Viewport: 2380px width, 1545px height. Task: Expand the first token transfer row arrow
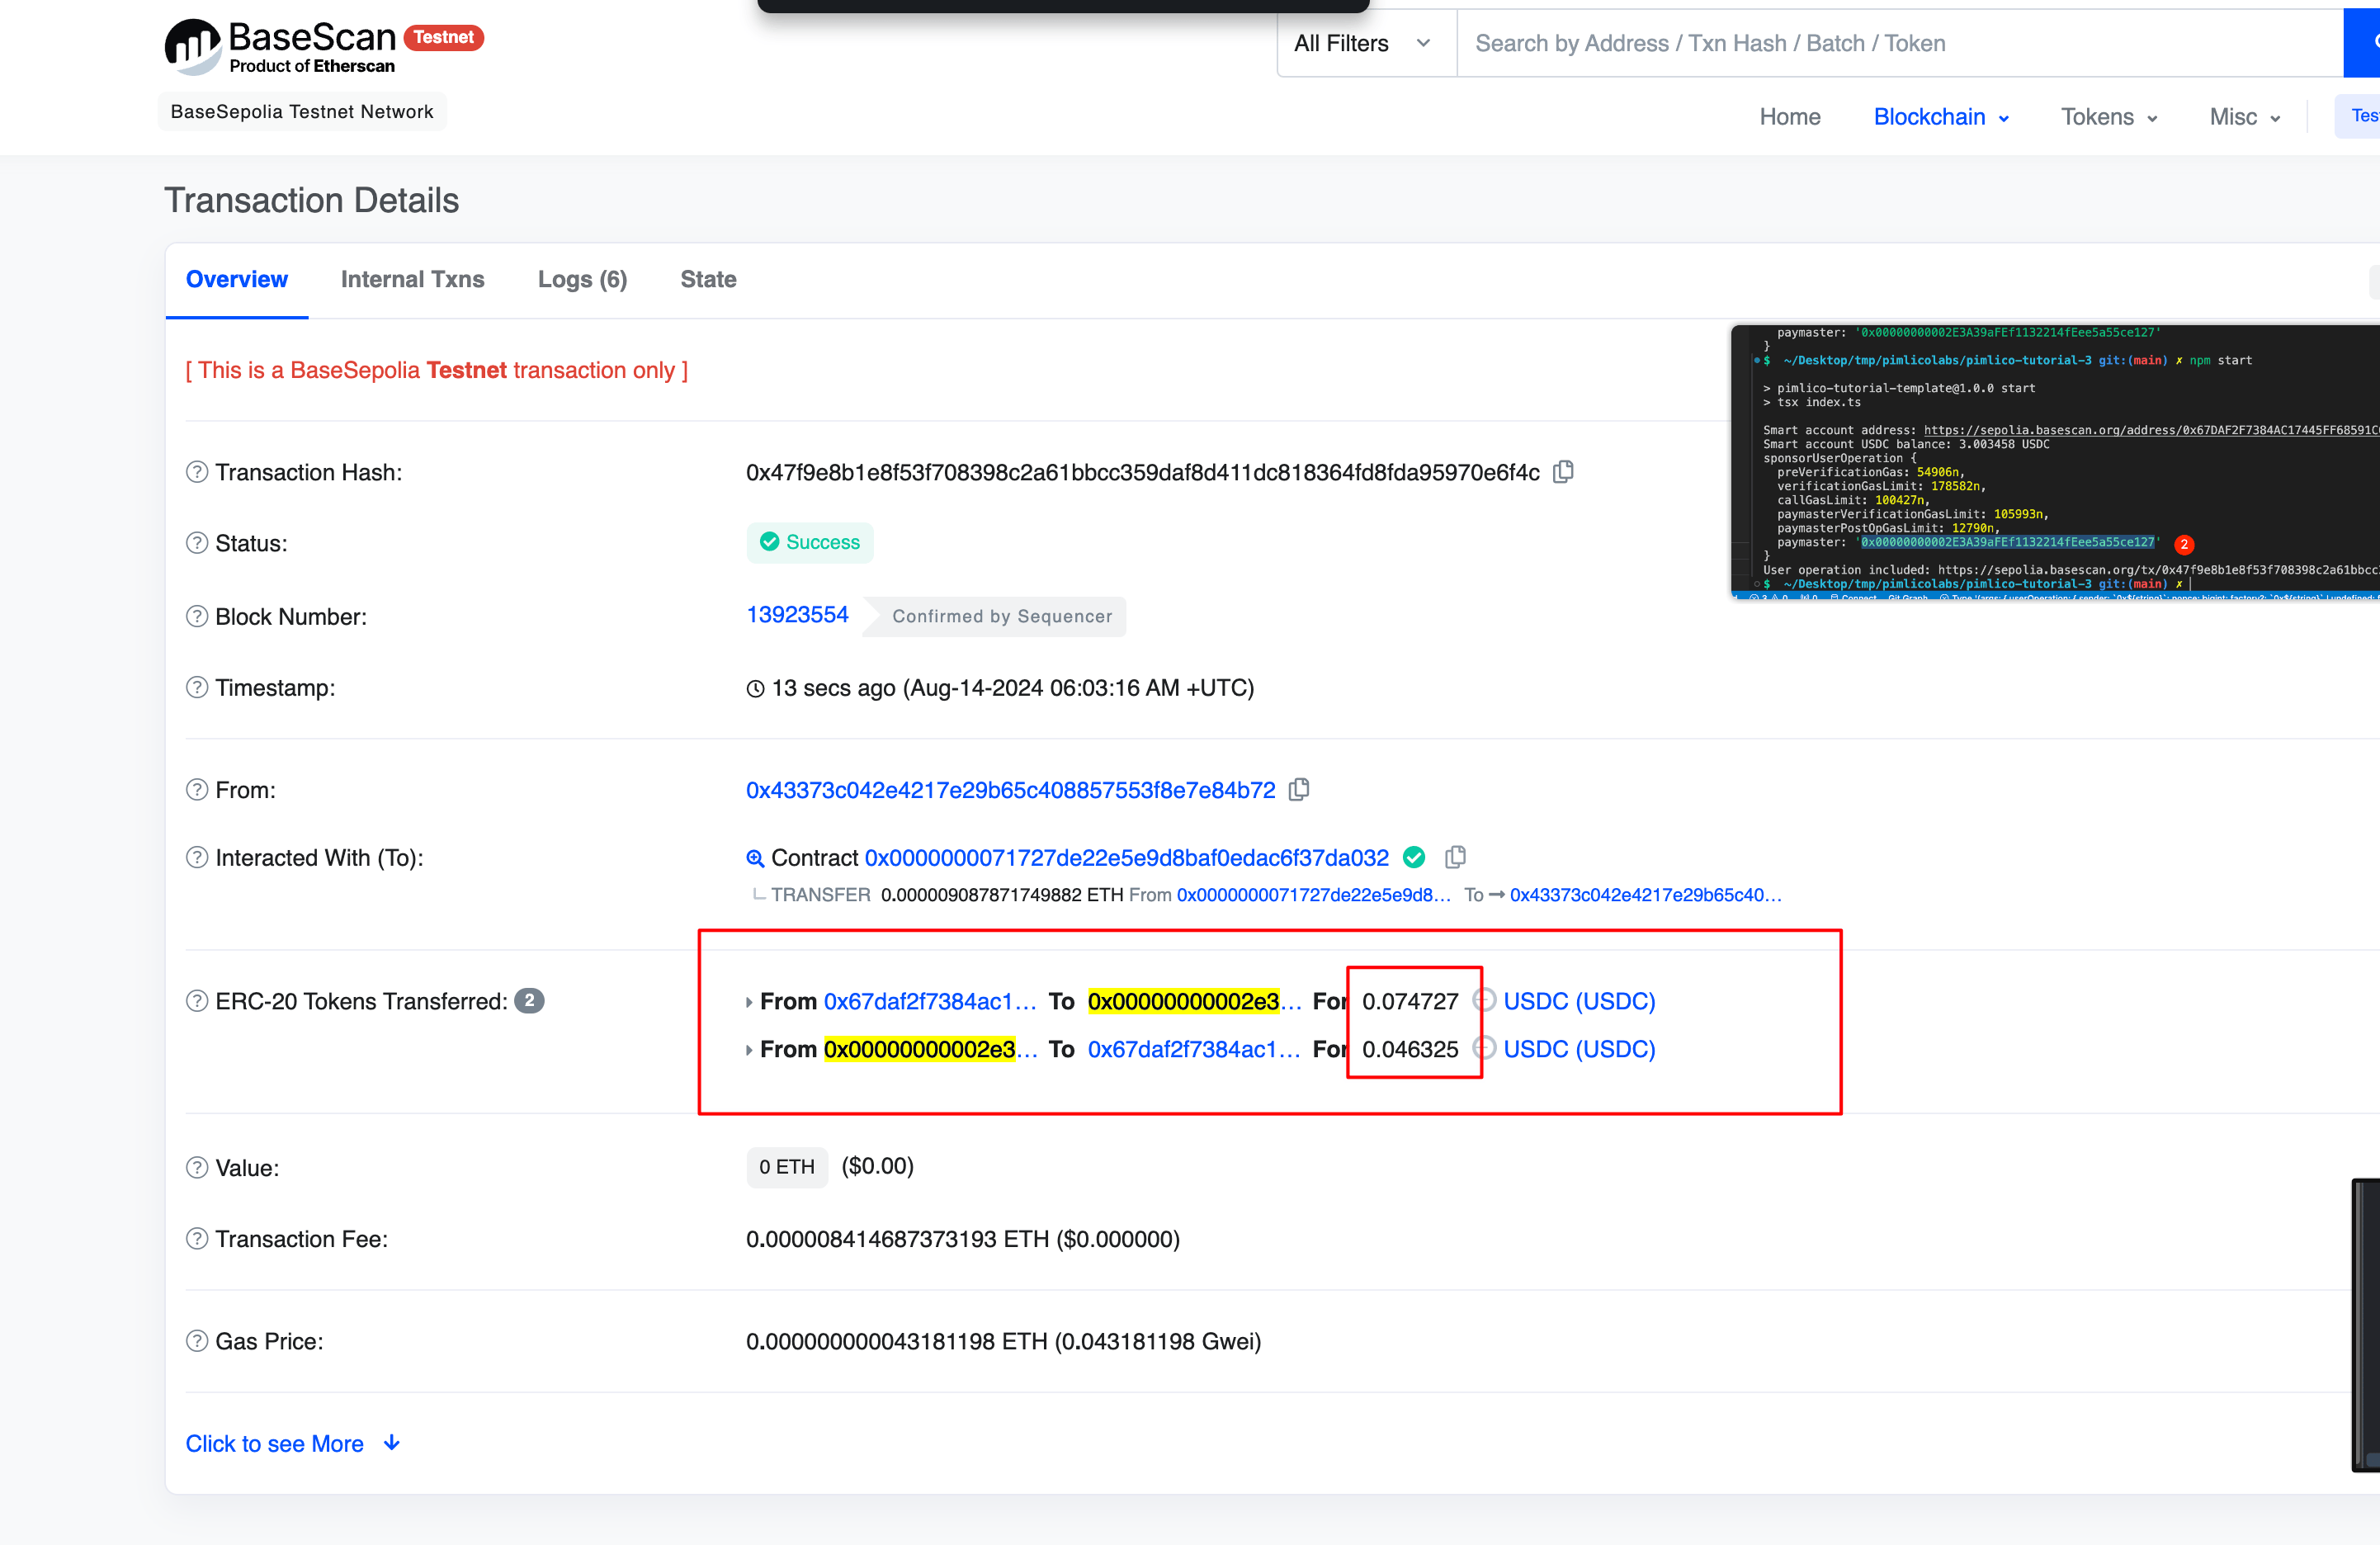click(x=749, y=1002)
